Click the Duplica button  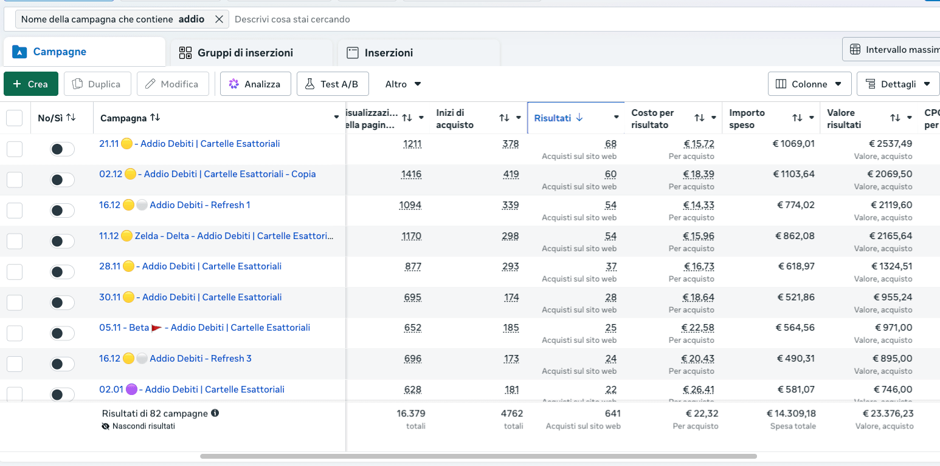[x=97, y=84]
